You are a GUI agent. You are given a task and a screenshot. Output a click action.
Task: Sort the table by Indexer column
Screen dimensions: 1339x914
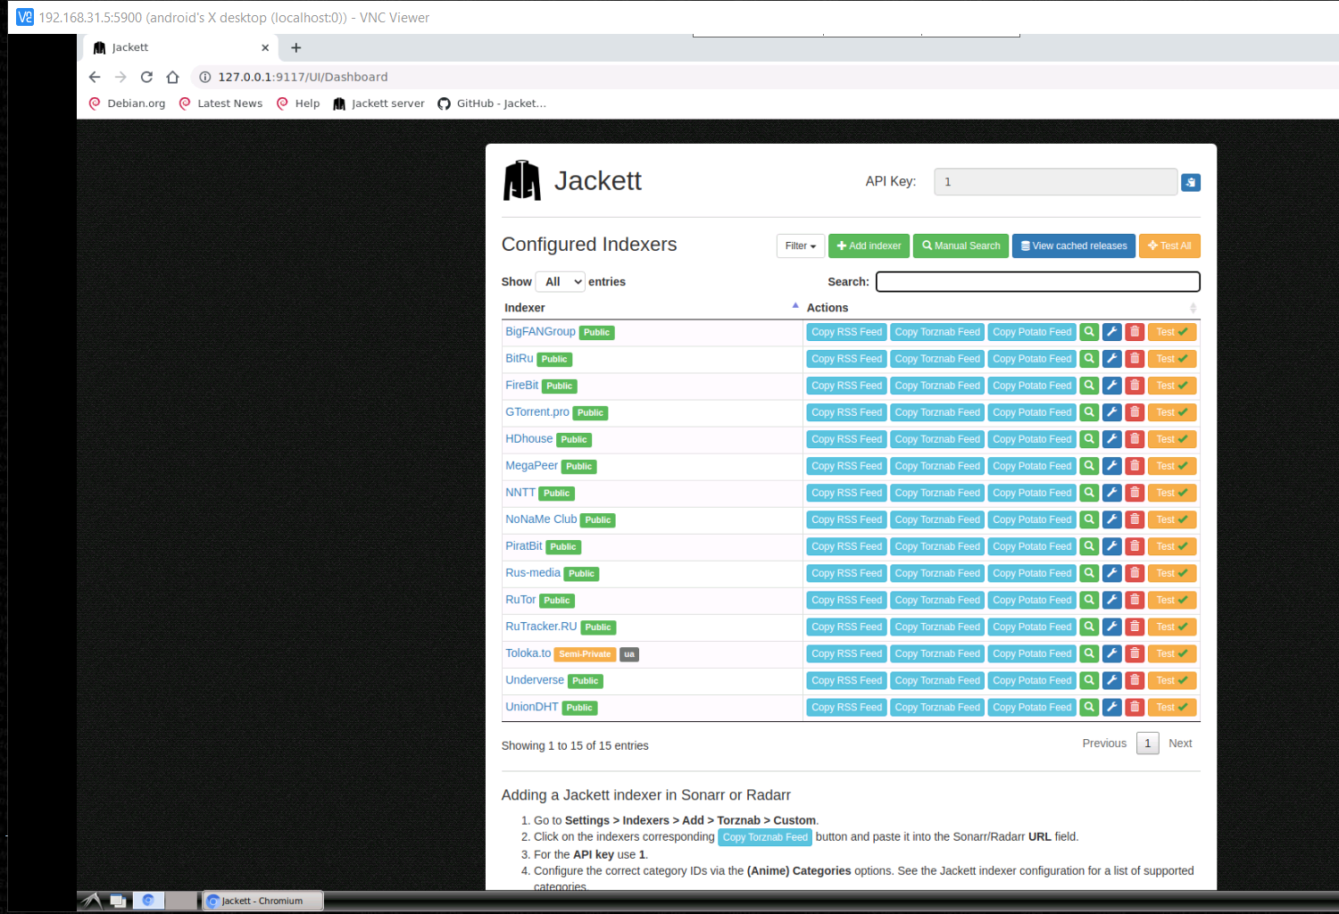[652, 308]
